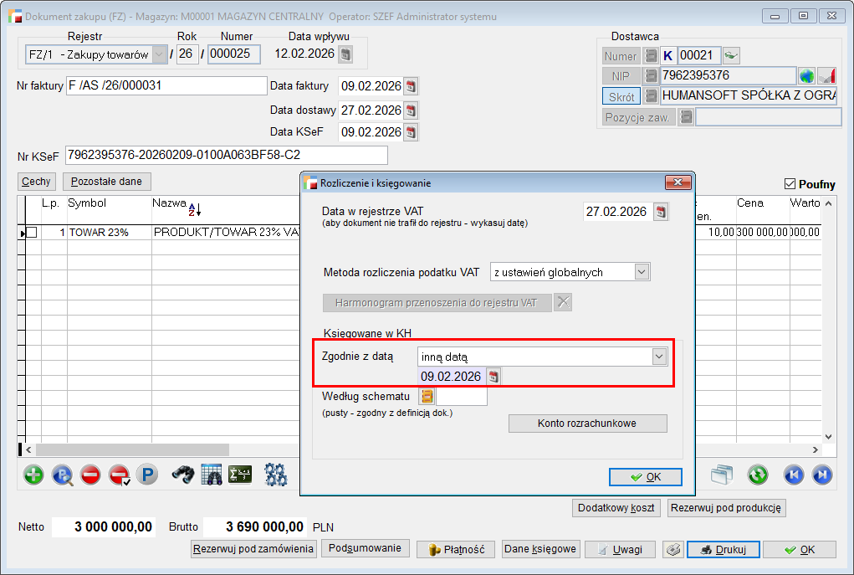
Task: Expand Metoda rozliczenia podatku VAT dropdown
Action: pyautogui.click(x=642, y=271)
